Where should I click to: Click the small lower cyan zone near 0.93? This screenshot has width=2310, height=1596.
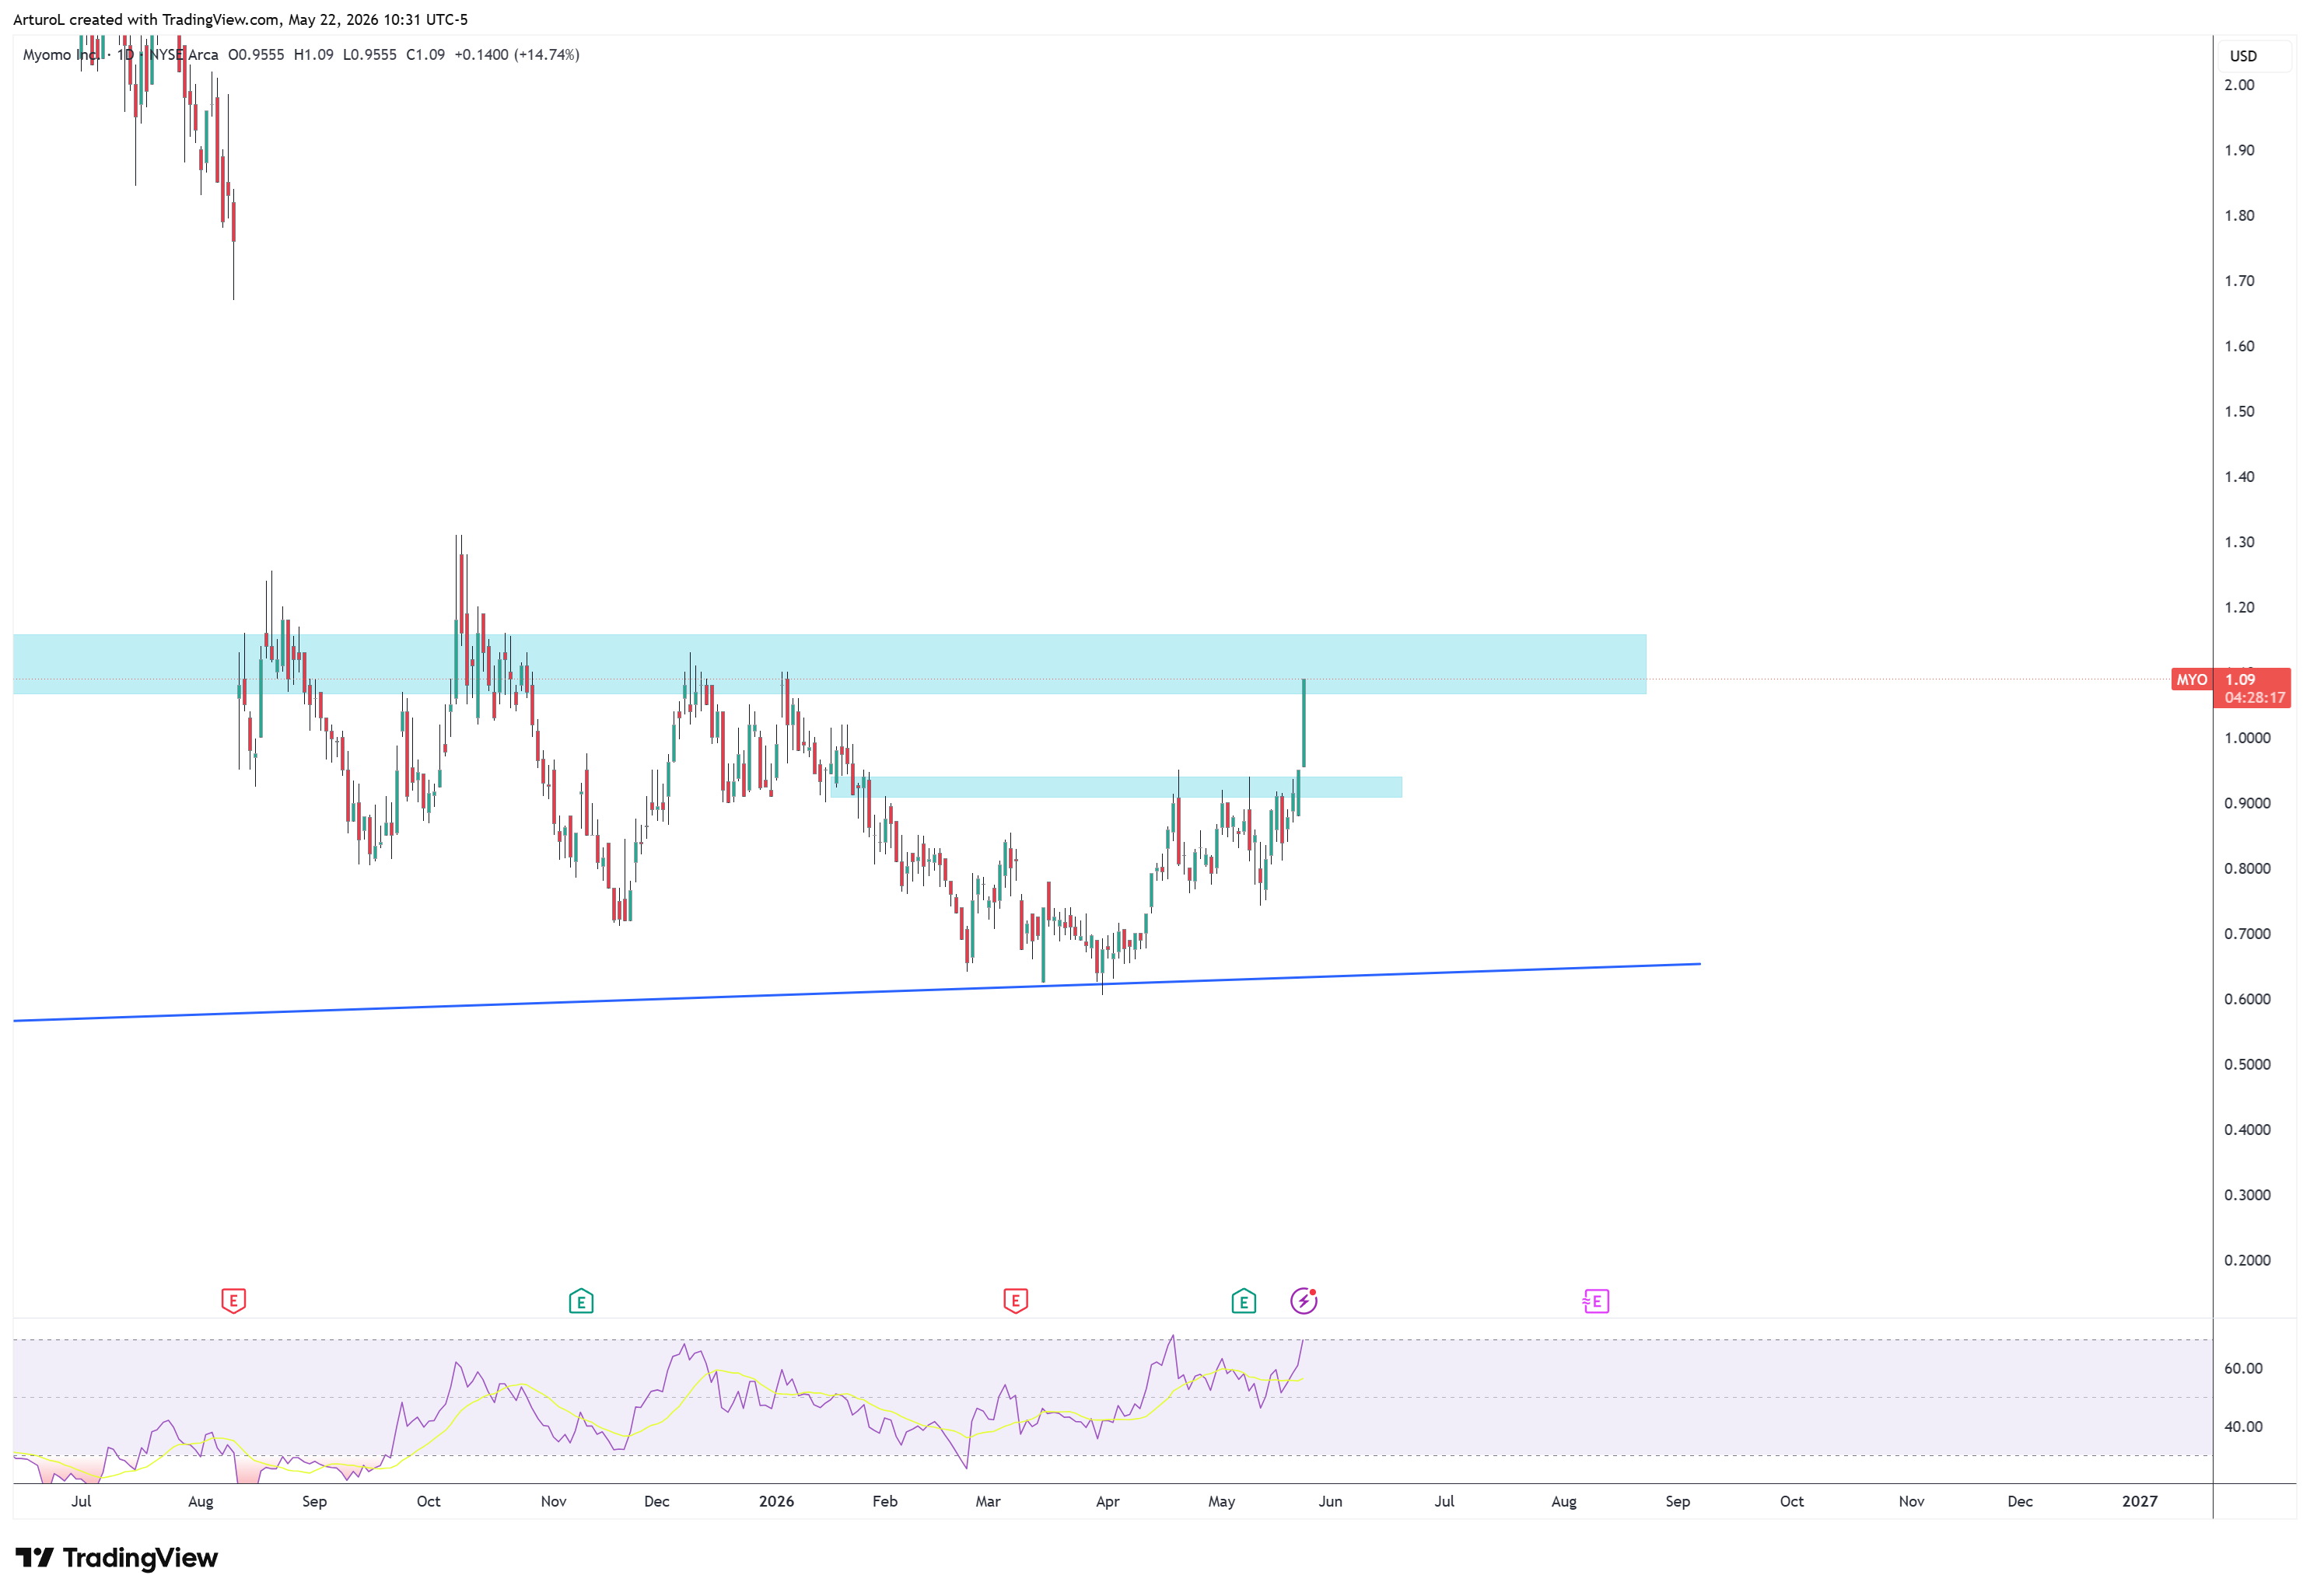[1115, 787]
